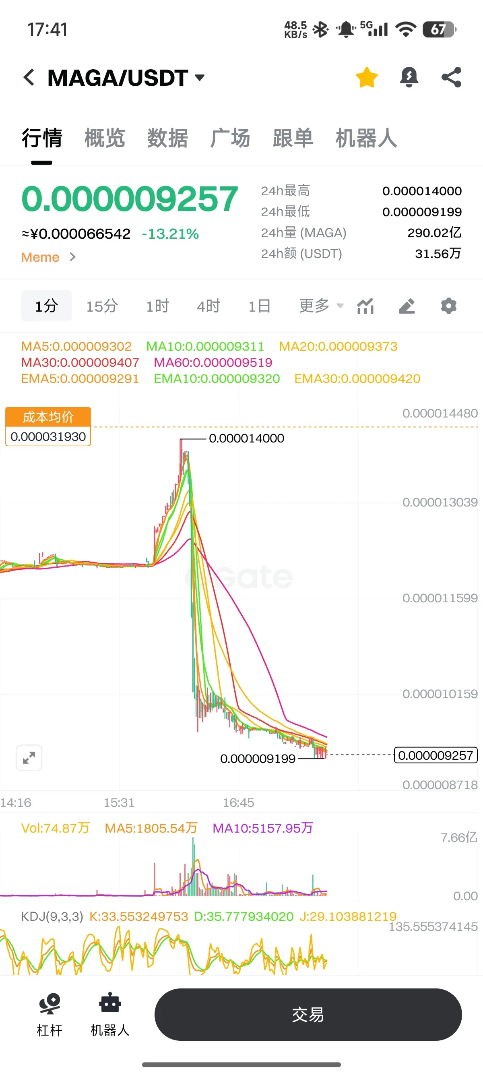This screenshot has height=1075, width=483.
Task: Tap current price tag 0.000009257 on chart
Action: point(436,755)
